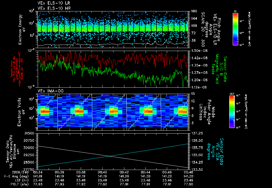Screen dimensions: 272x188
Task: Click the 00:34 time tick label
Action: 38,172
